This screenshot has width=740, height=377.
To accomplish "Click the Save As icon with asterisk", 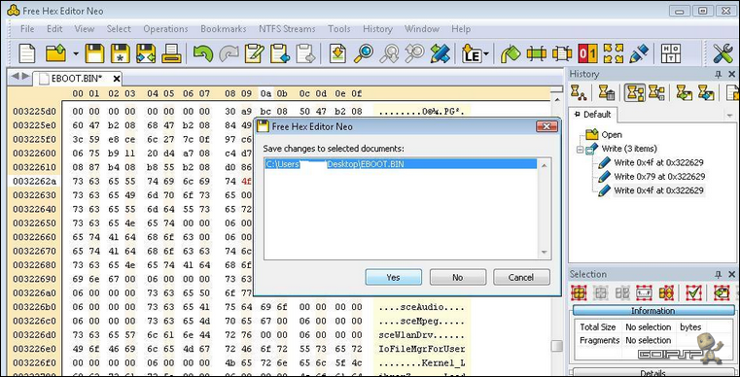I will point(120,53).
